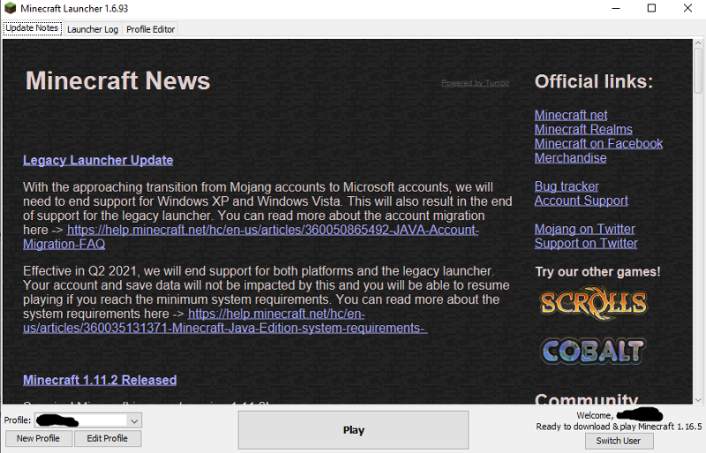
Task: Click the news panel vertical scrollbar
Action: (x=698, y=221)
